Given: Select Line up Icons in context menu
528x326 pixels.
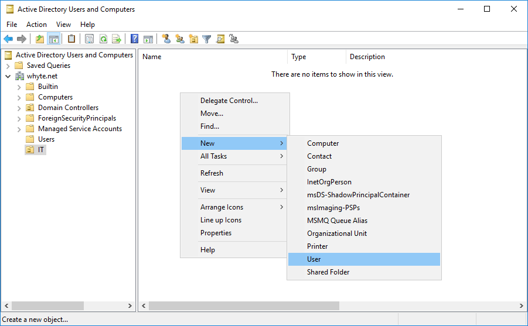Looking at the screenshot, I should point(234,220).
